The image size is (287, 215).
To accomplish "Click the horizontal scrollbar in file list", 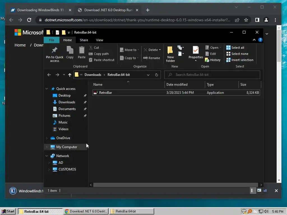I will tap(175, 185).
